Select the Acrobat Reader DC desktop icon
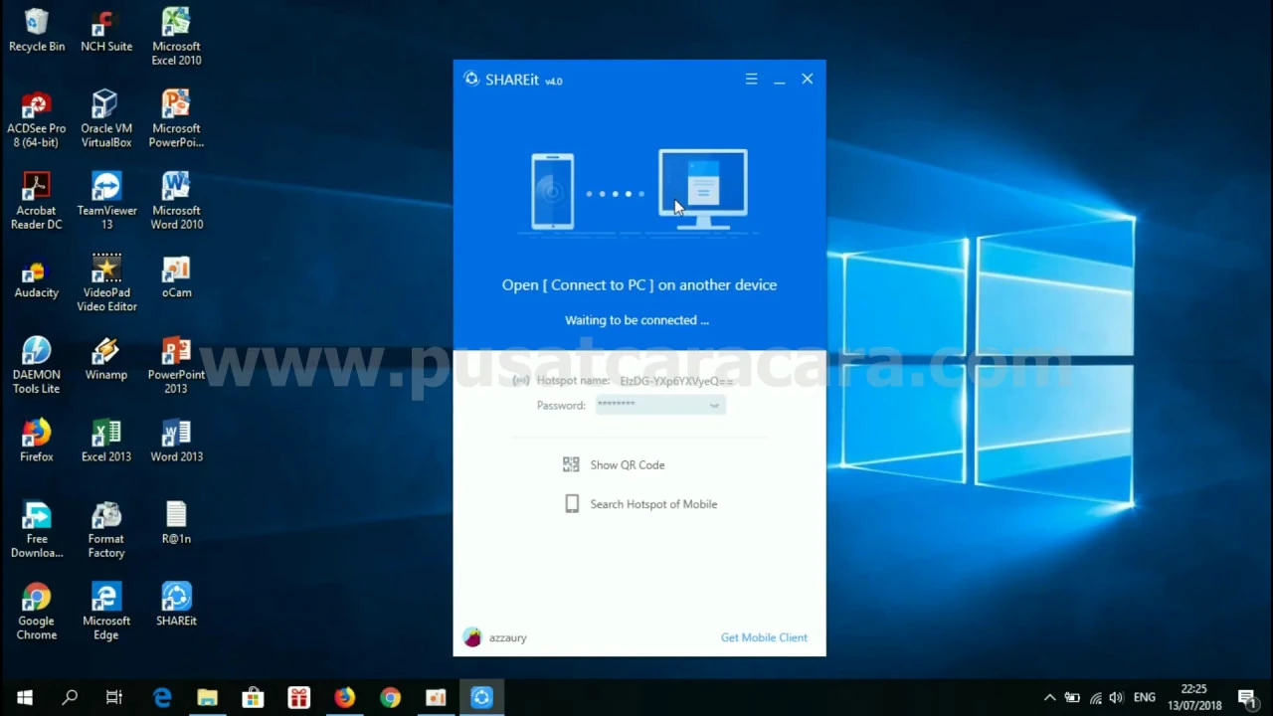 pos(37,201)
